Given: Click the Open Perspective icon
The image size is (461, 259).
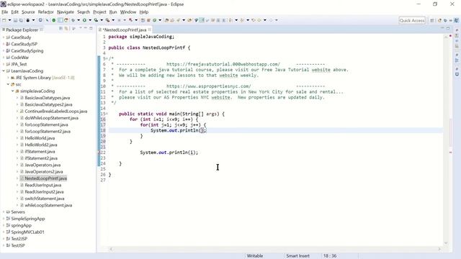Looking at the screenshot, I should pos(432,20).
